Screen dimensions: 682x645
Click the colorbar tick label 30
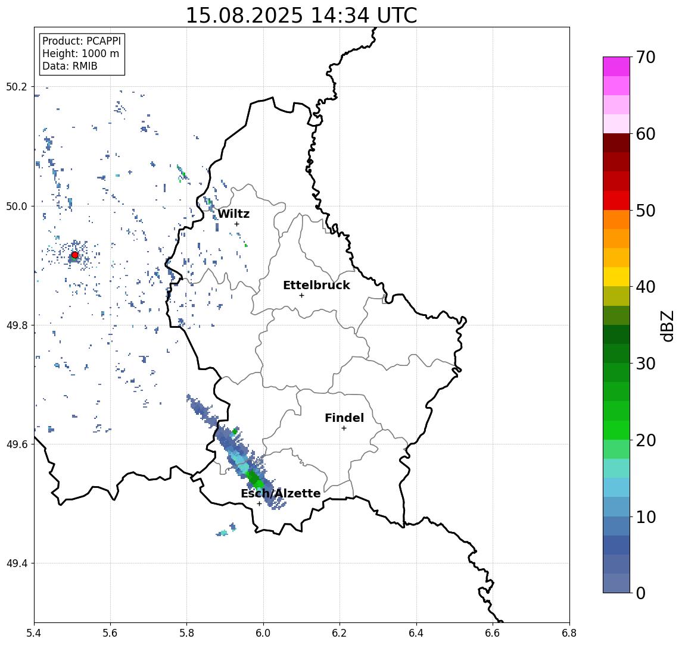pyautogui.click(x=646, y=364)
